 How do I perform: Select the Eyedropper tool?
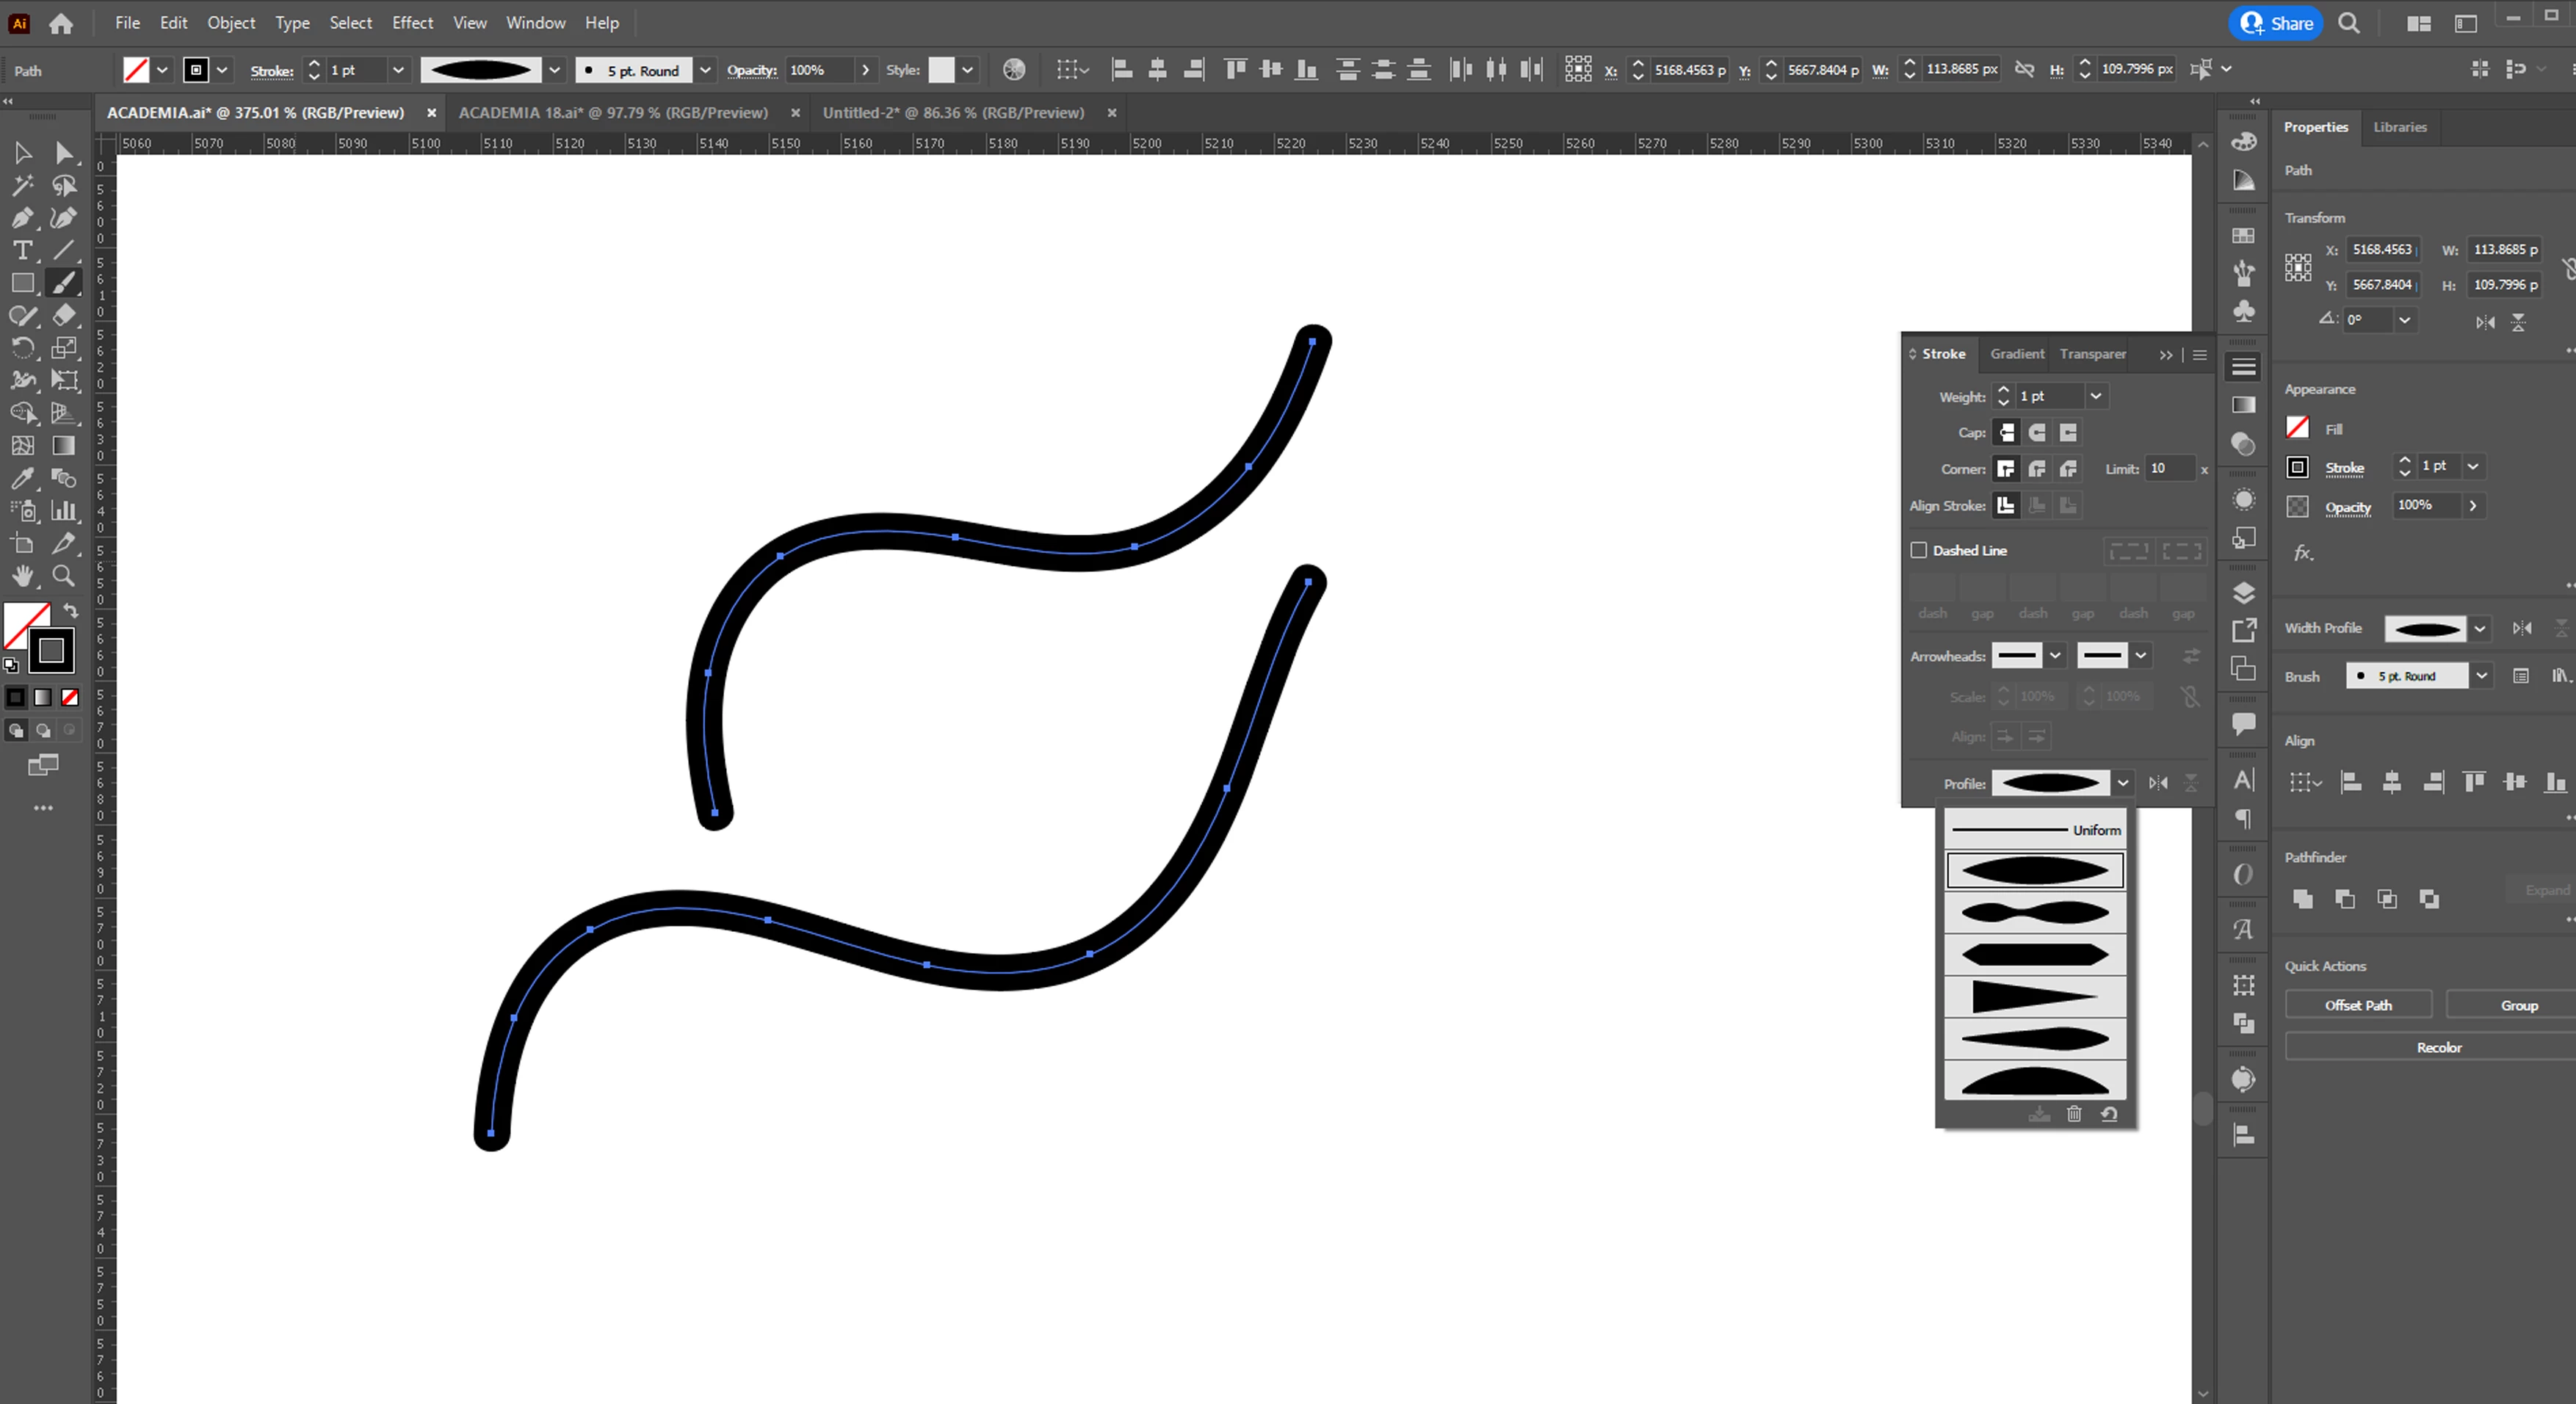(x=22, y=479)
